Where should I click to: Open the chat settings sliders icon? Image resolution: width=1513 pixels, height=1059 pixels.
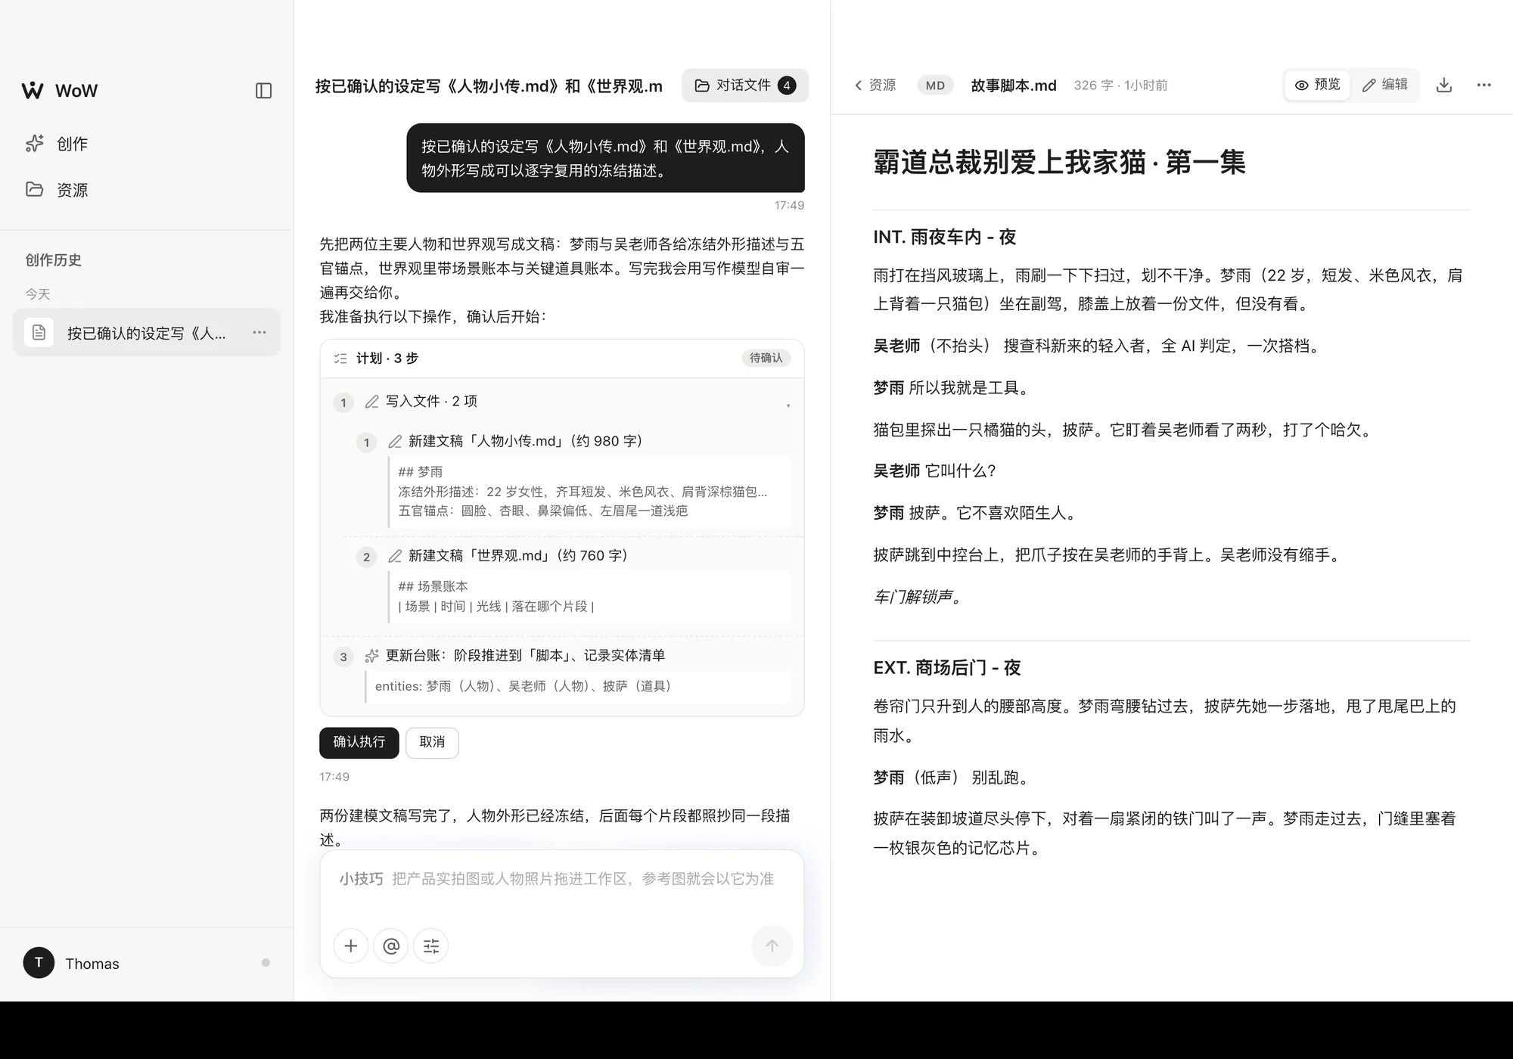(431, 946)
